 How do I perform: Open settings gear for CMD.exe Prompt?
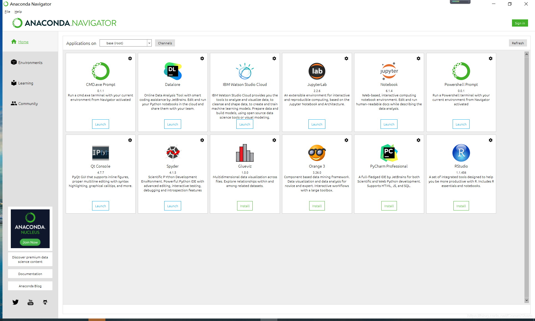(x=130, y=58)
